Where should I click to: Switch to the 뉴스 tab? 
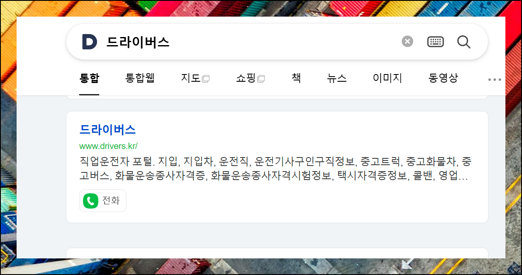tap(337, 78)
